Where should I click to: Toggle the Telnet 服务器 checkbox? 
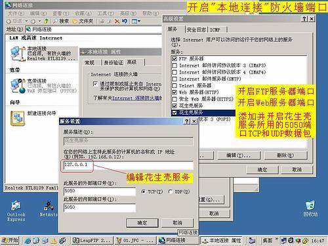point(174,85)
